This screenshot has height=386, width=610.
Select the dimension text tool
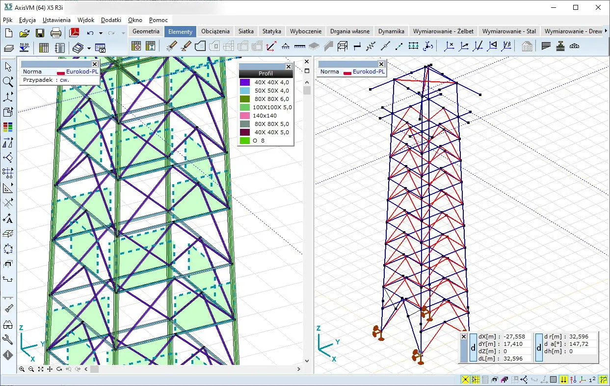(x=8, y=218)
